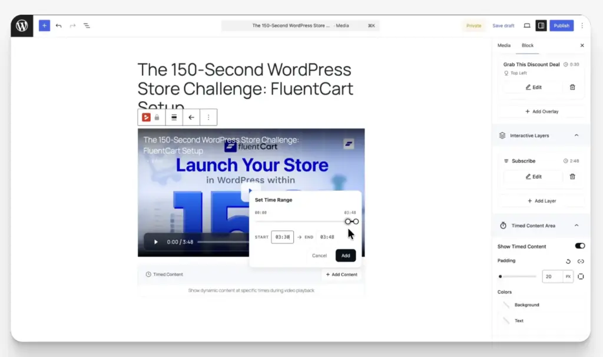This screenshot has width=603, height=357.
Task: Click the Subscribe layer 2:48 time
Action: point(574,161)
